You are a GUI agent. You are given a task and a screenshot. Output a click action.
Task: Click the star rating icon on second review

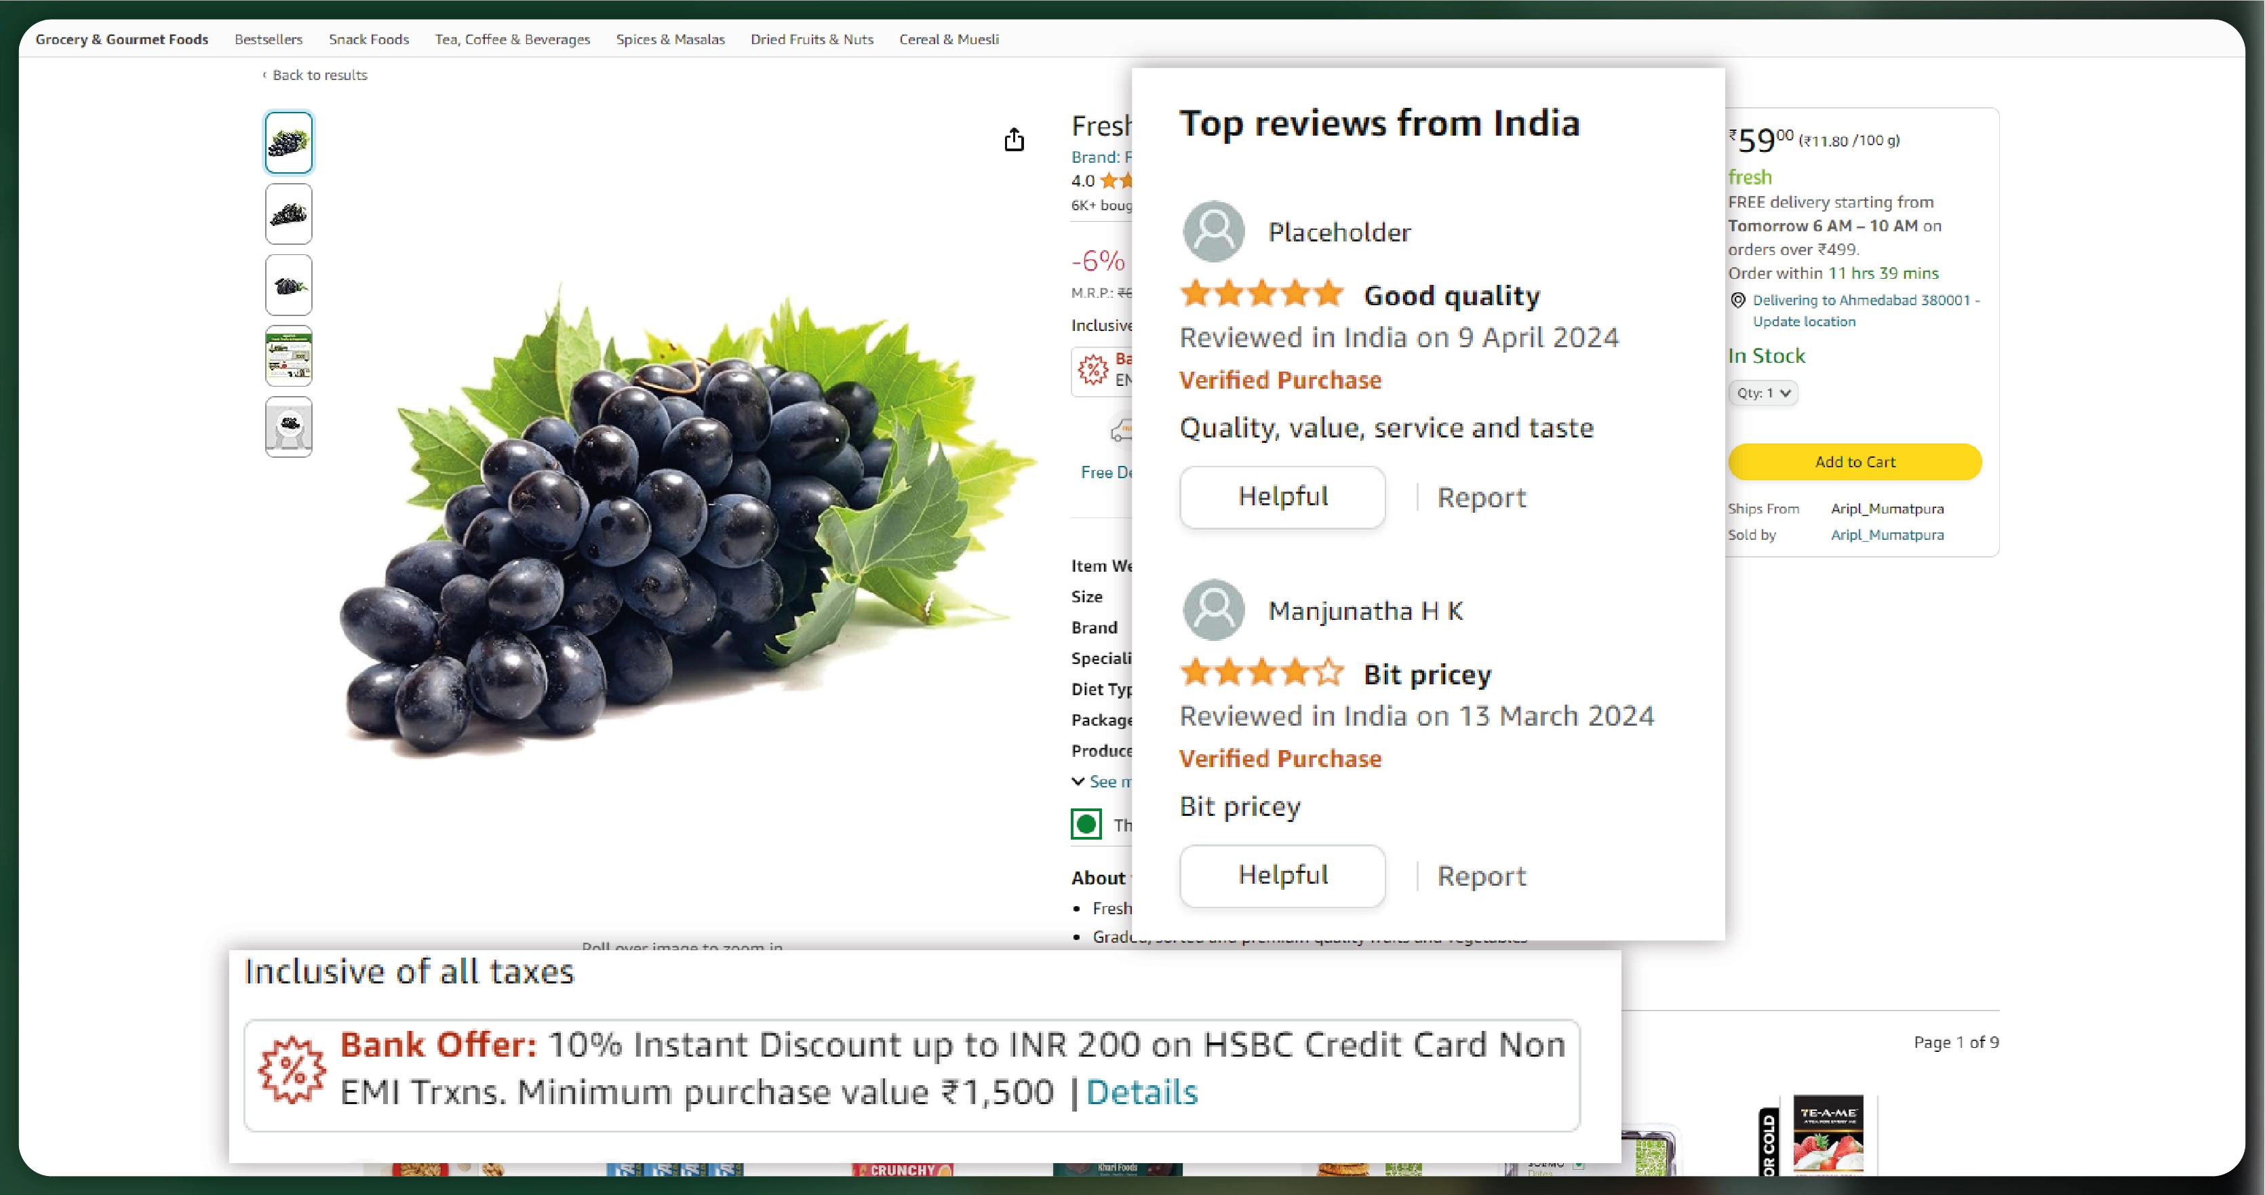(x=1260, y=672)
